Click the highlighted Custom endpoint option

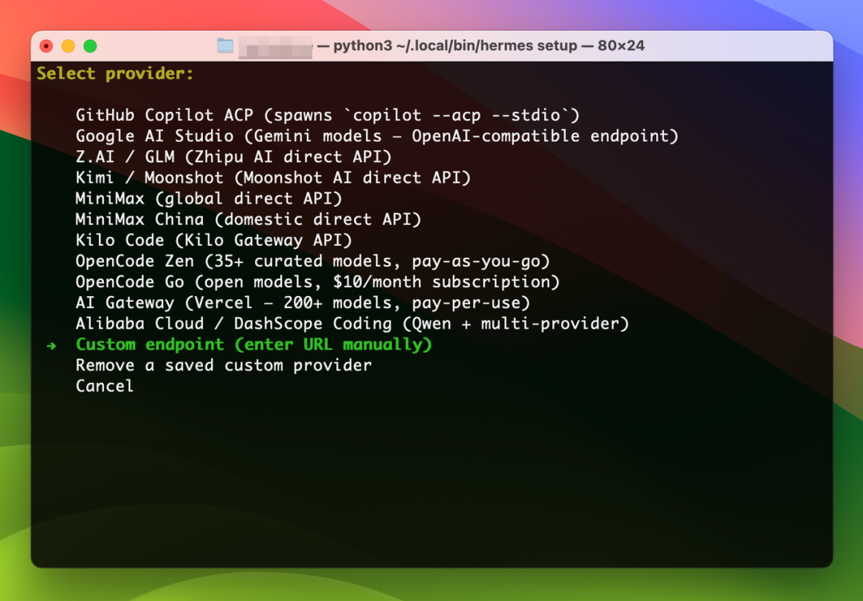[x=254, y=345]
